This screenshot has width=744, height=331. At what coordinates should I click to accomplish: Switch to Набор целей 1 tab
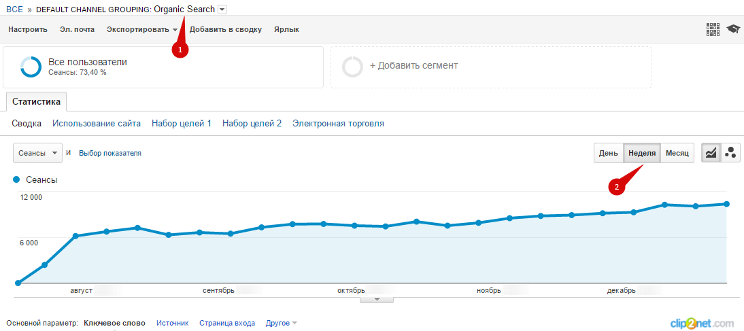pyautogui.click(x=182, y=123)
